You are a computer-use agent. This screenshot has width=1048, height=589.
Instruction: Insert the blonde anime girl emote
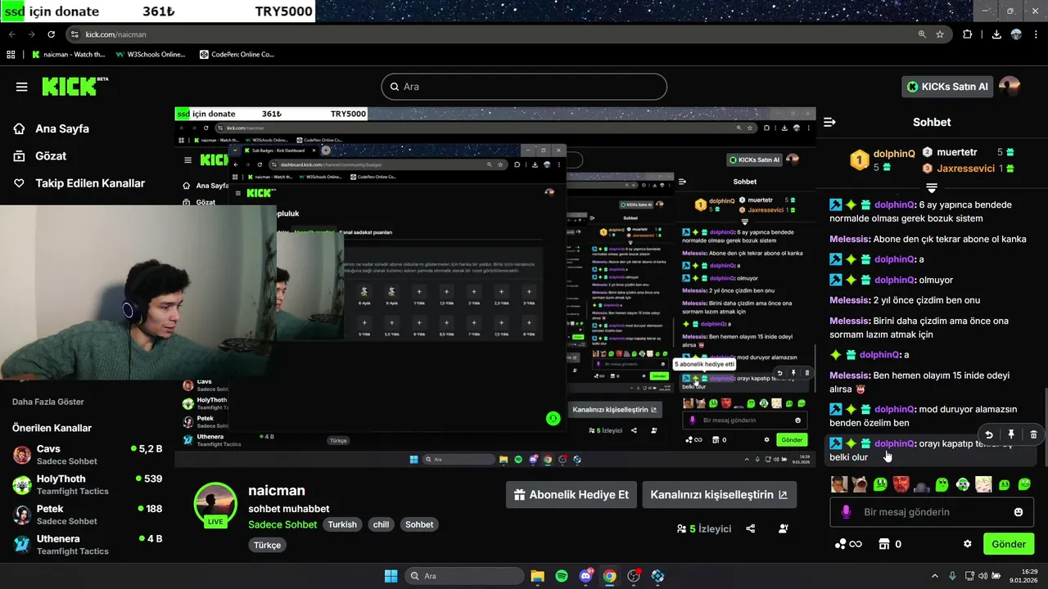click(983, 484)
